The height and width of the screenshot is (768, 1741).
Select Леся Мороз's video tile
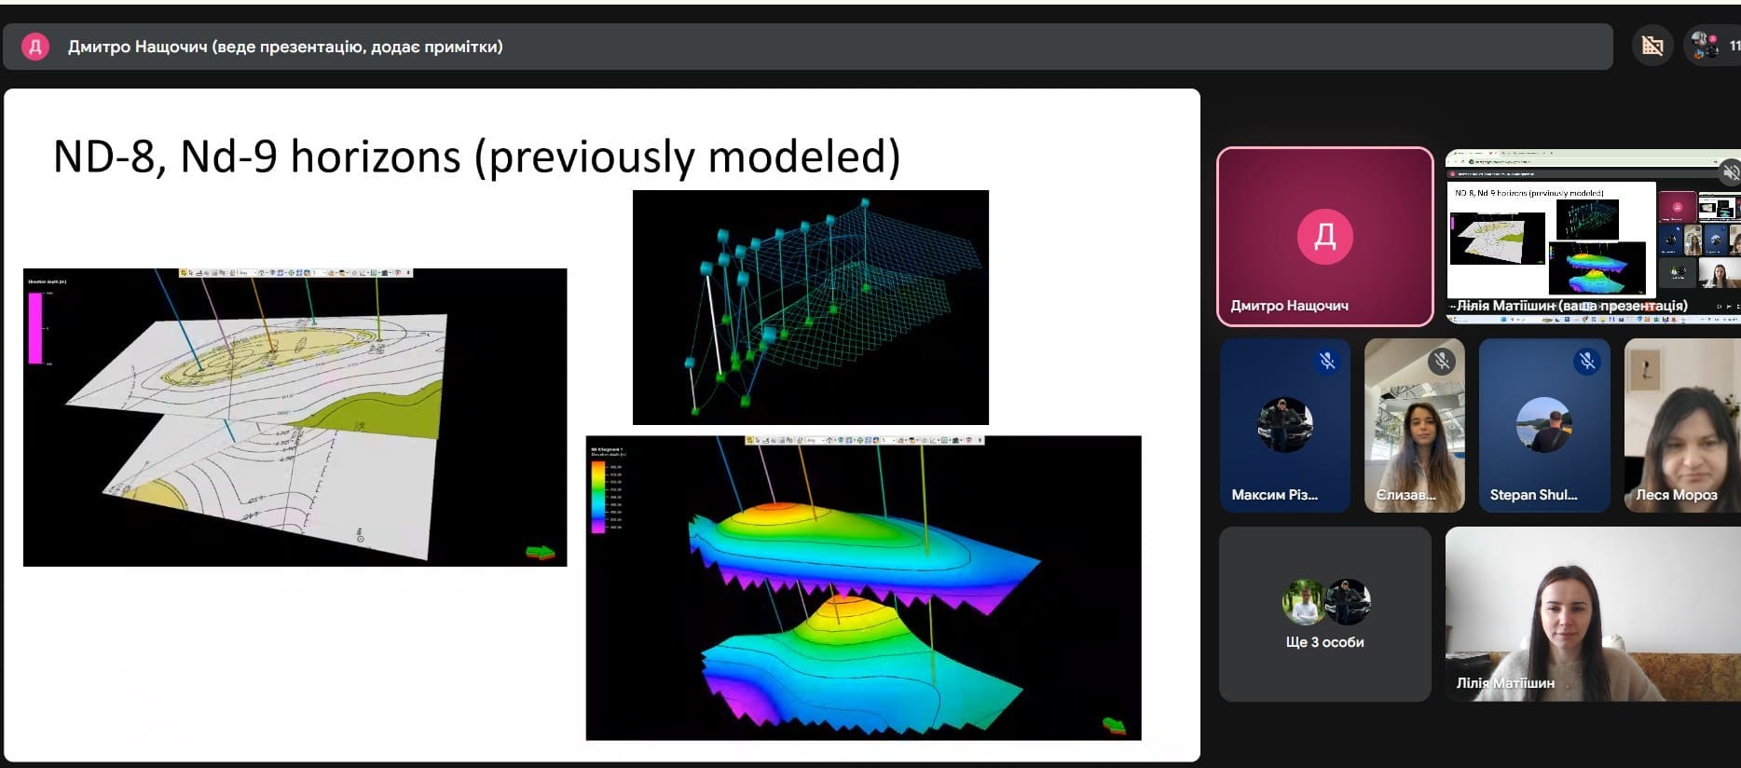point(1681,425)
